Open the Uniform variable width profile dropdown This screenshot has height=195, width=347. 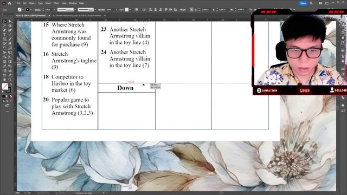(75, 10)
